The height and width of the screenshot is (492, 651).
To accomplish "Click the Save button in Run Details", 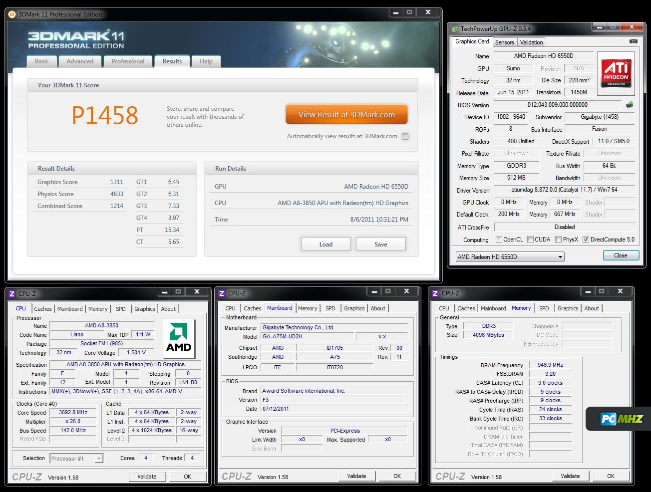I will pos(381,244).
